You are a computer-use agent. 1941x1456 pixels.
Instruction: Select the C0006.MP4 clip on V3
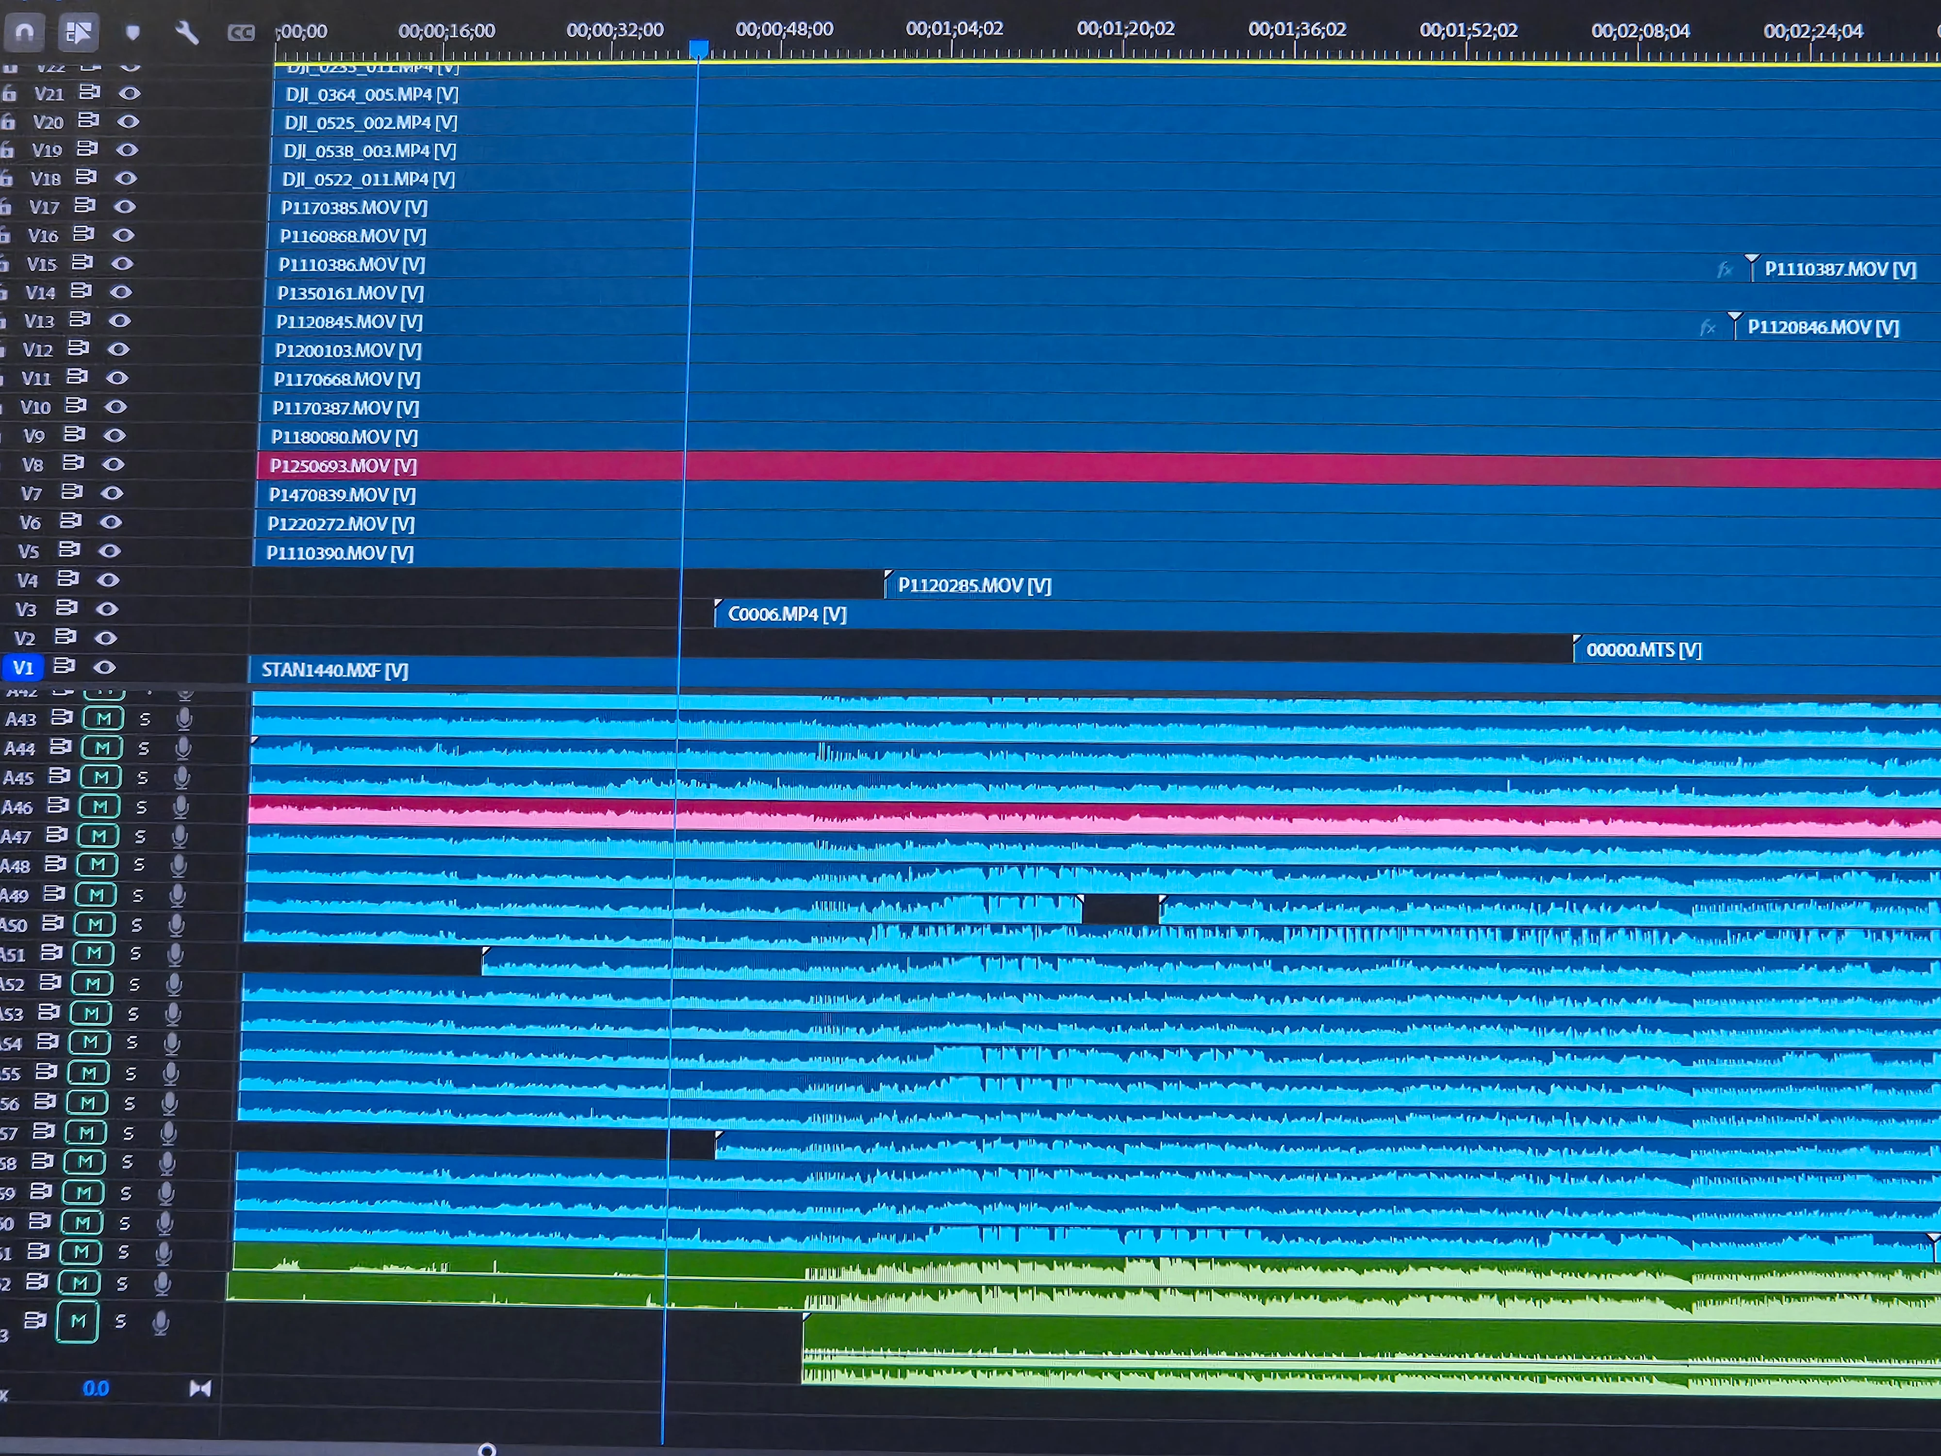786,614
